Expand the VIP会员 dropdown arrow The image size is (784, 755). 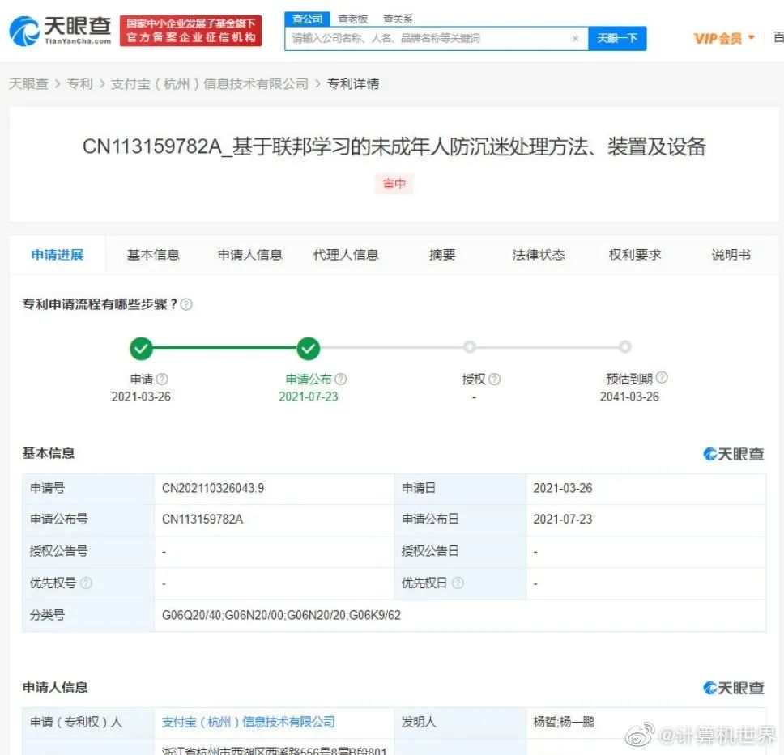[x=751, y=37]
